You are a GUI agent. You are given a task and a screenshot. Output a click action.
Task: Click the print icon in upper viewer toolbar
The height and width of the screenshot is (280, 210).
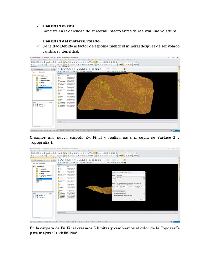point(125,71)
